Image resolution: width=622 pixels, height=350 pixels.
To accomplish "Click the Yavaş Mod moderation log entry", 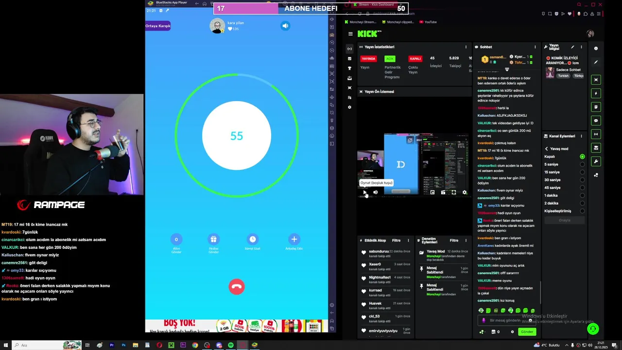I will point(443,256).
